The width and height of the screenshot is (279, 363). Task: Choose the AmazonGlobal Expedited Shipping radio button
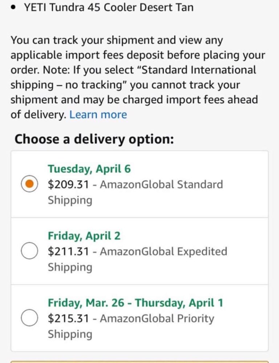(29, 251)
